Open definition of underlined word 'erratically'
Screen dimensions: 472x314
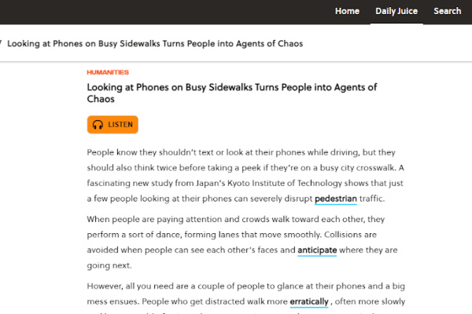[308, 301]
